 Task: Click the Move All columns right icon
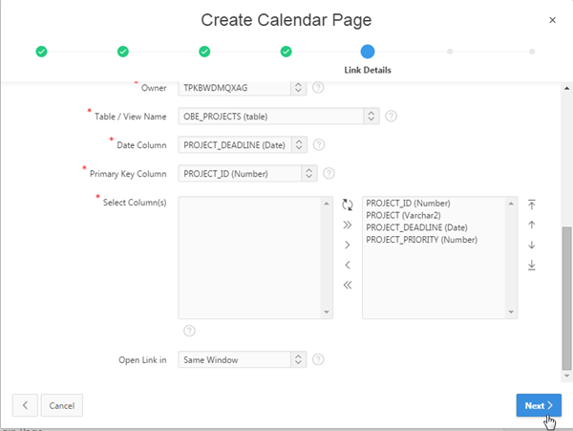click(347, 225)
